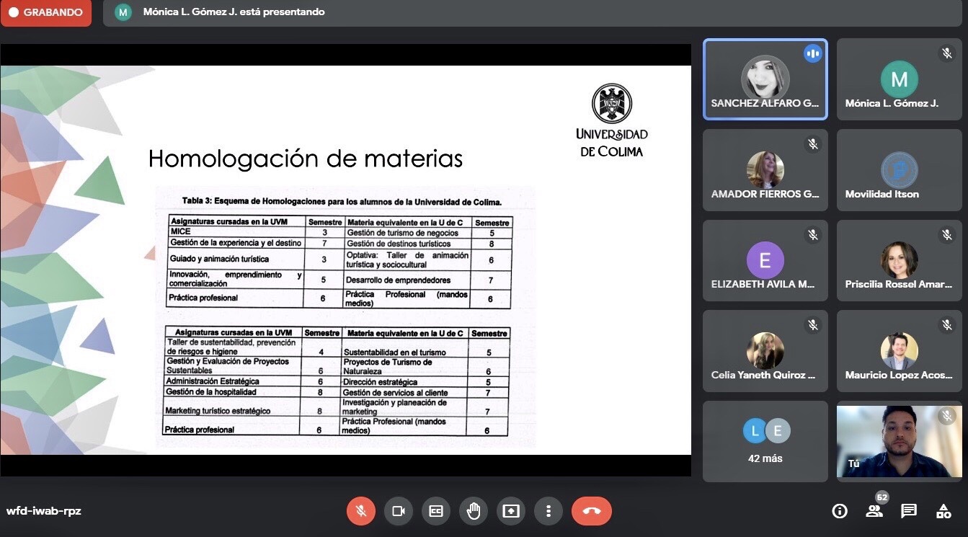Show the participants list panel
This screenshot has width=968, height=537.
coord(874,511)
